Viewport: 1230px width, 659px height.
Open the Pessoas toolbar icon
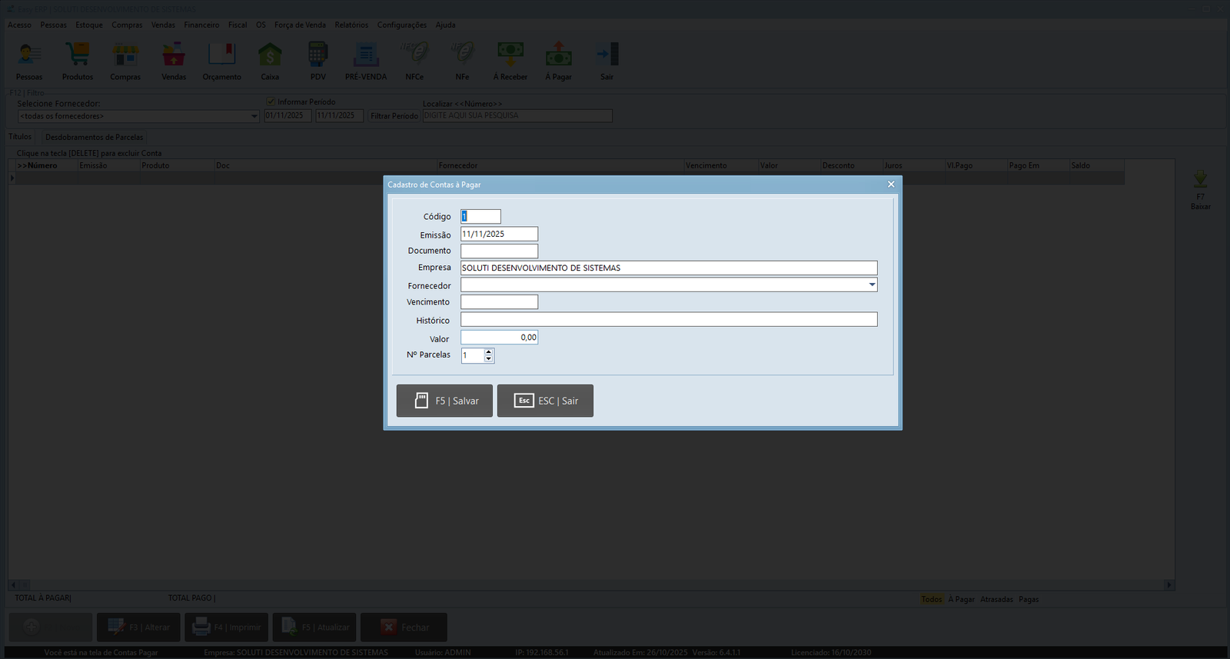(29, 55)
